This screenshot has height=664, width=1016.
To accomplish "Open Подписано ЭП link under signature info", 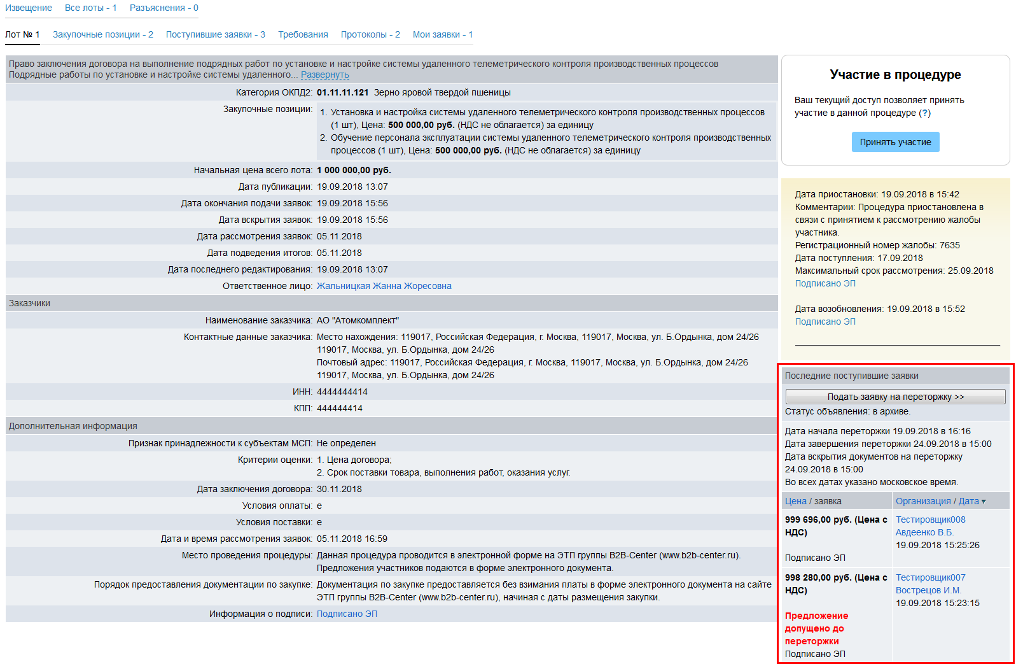I will point(347,614).
